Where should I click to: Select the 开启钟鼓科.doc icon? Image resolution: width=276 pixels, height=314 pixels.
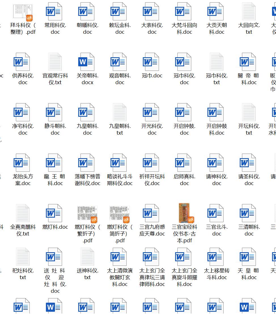pos(216,112)
